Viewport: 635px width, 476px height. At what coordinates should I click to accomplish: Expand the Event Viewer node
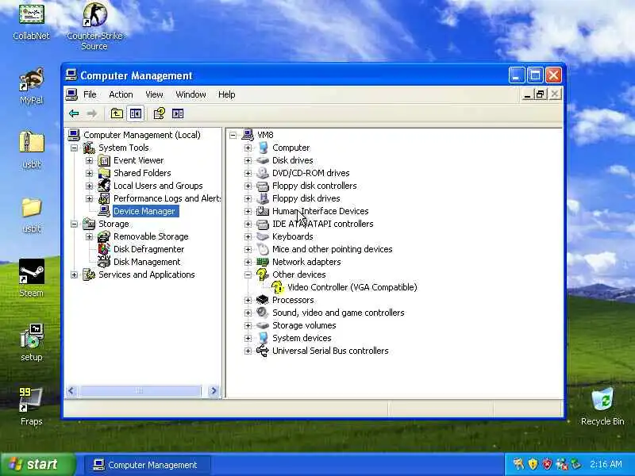coord(89,161)
